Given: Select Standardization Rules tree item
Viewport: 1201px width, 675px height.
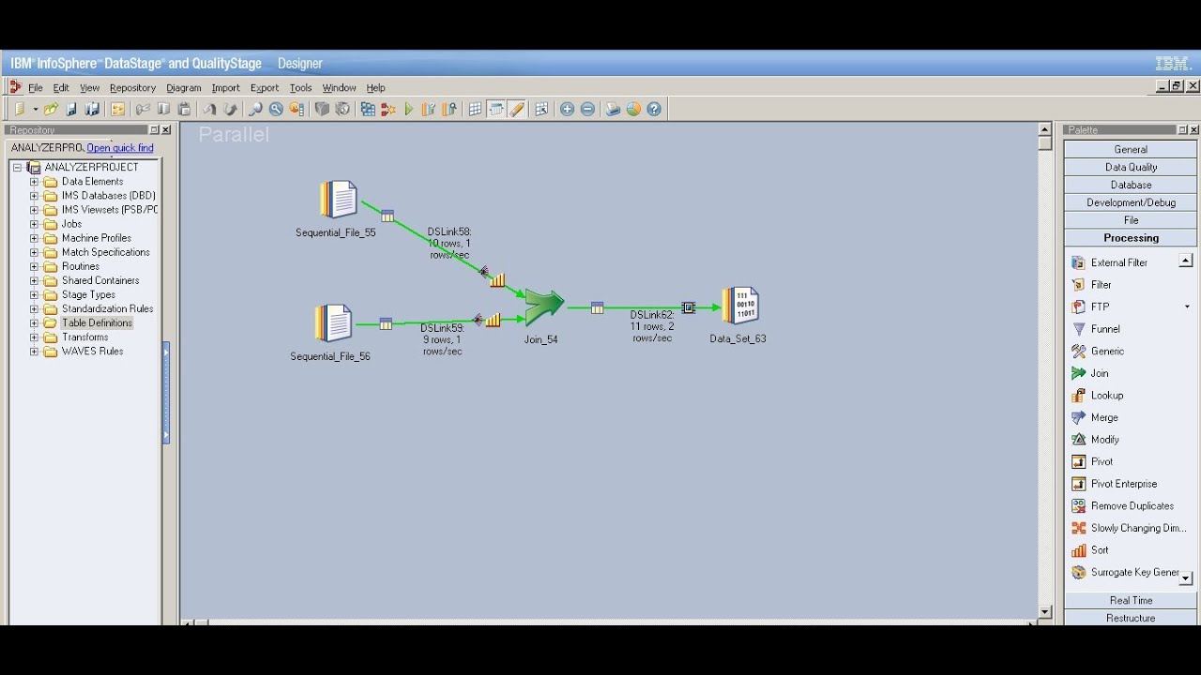Looking at the screenshot, I should 107,308.
